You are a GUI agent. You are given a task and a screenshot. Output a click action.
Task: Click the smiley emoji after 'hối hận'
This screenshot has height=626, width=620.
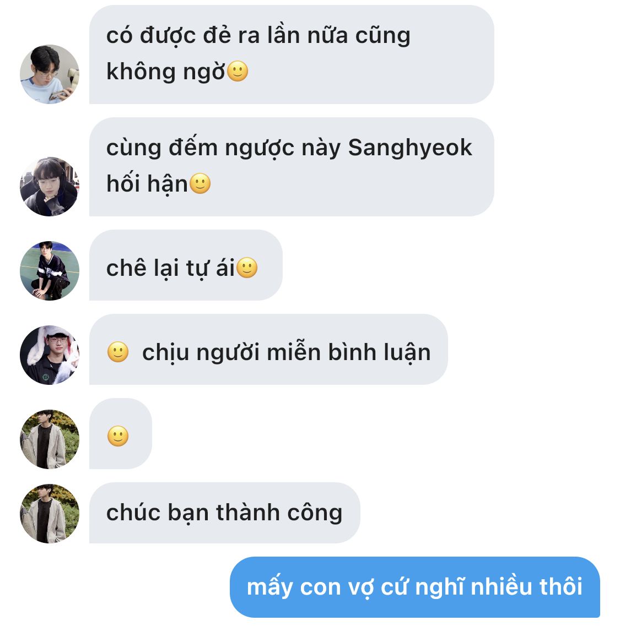[200, 184]
